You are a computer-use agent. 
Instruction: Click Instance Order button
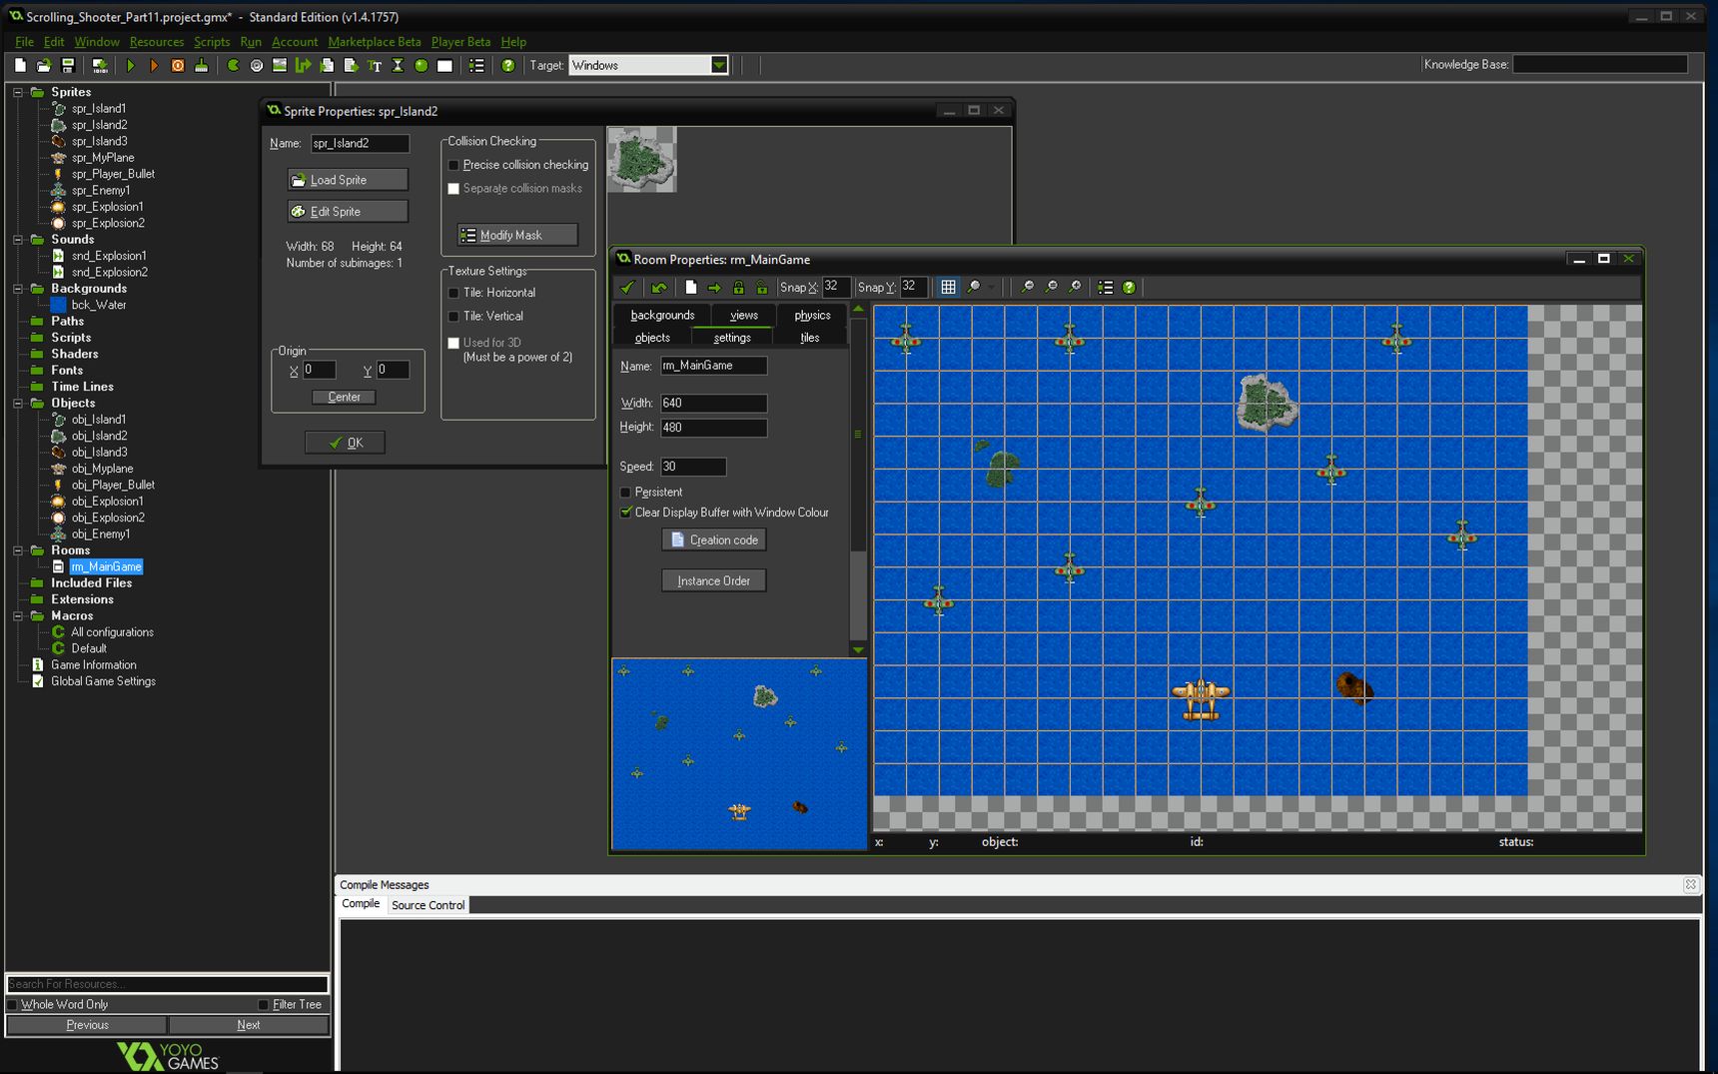pos(714,580)
